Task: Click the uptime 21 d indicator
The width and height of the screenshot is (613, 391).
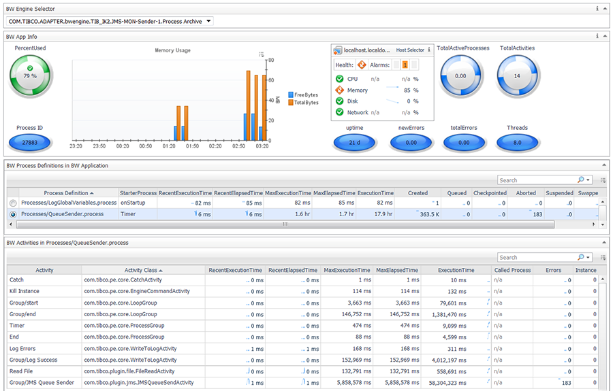Action: point(355,143)
